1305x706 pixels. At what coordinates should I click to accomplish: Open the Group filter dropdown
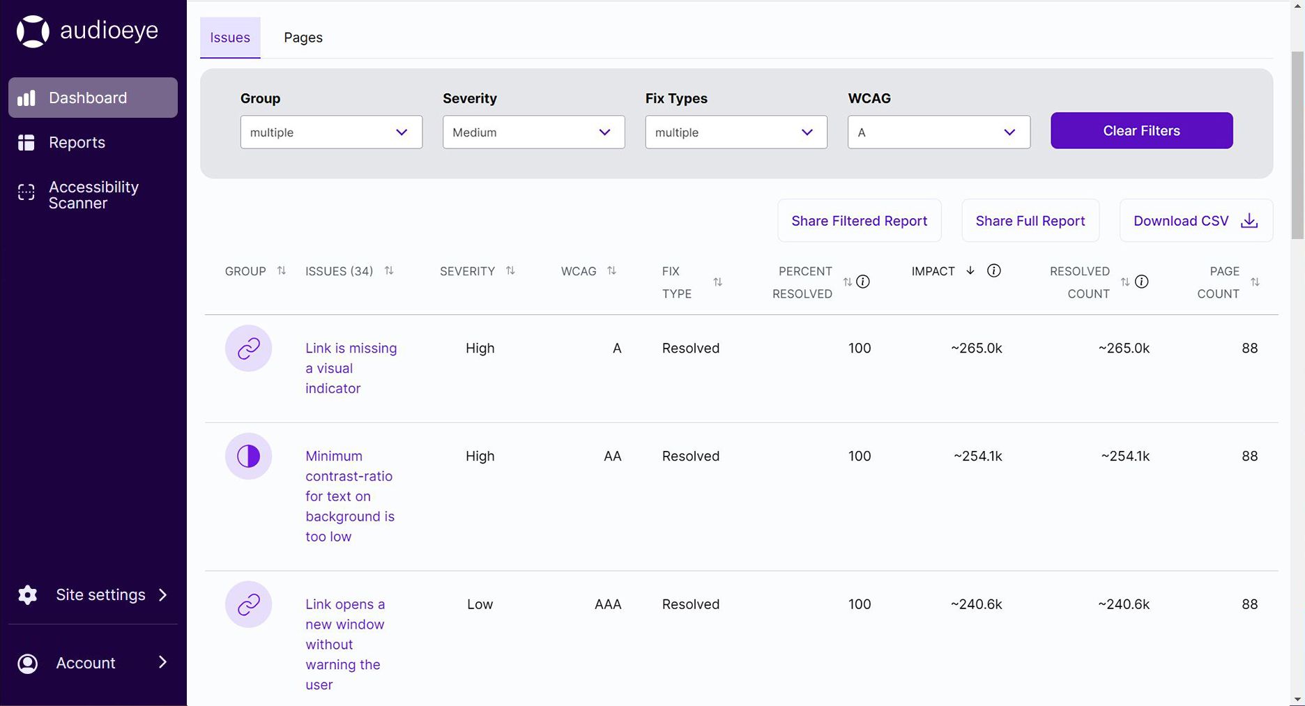point(331,132)
